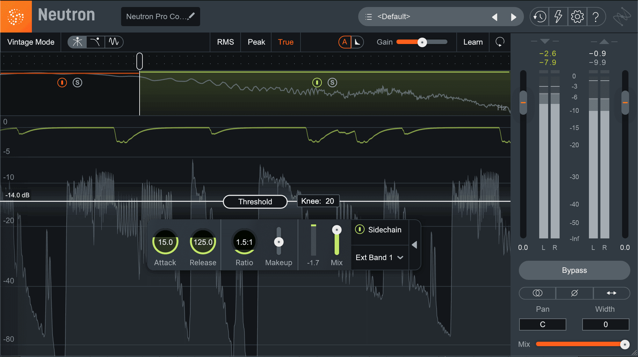
Task: Invert phase with the slashed circle icon
Action: click(574, 293)
